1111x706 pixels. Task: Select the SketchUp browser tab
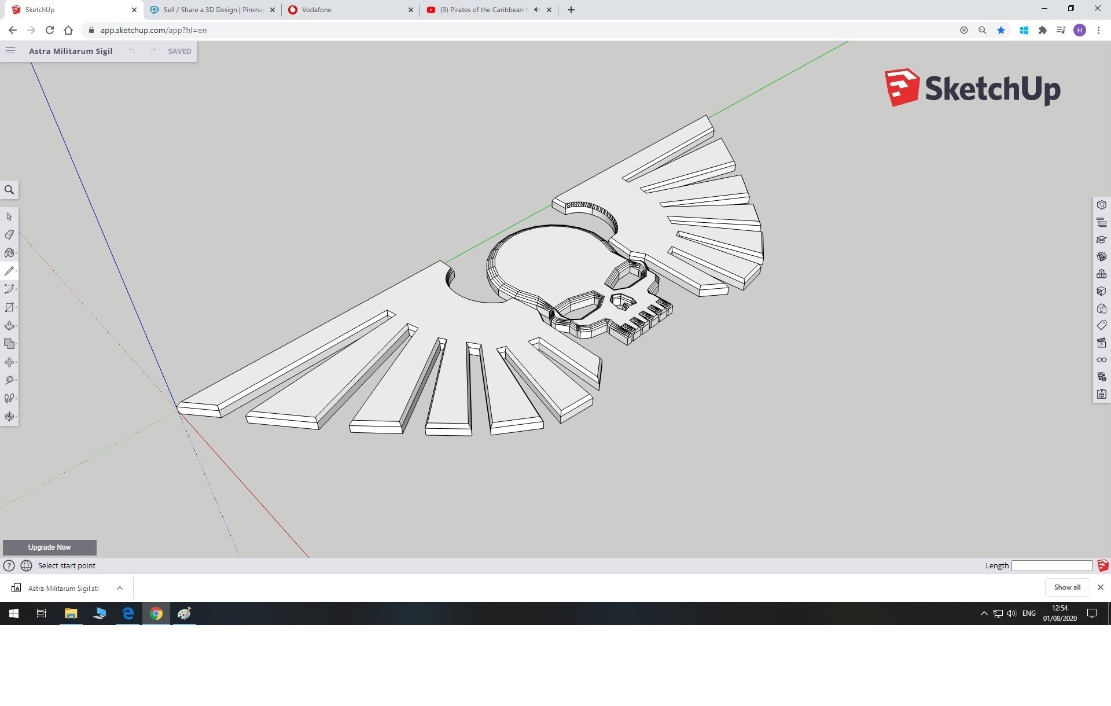click(x=72, y=10)
